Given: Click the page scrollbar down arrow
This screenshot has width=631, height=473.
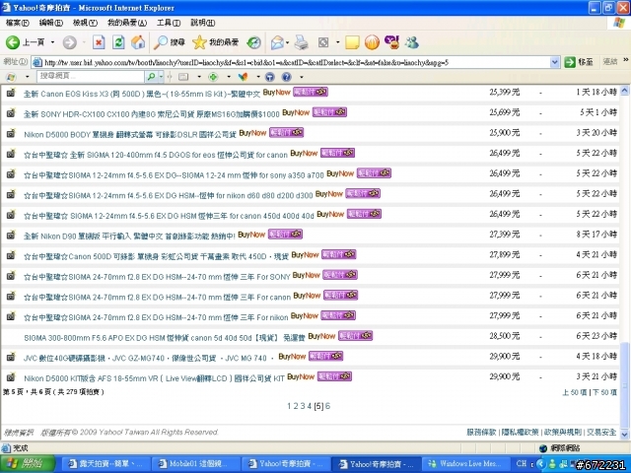Looking at the screenshot, I should [x=624, y=434].
